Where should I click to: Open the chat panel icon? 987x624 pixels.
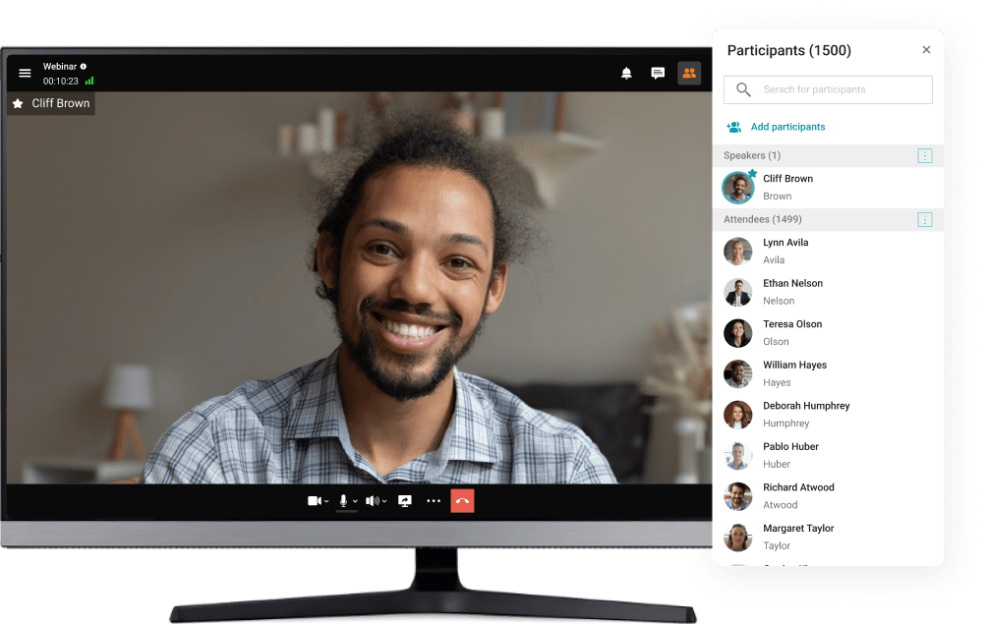tap(658, 73)
